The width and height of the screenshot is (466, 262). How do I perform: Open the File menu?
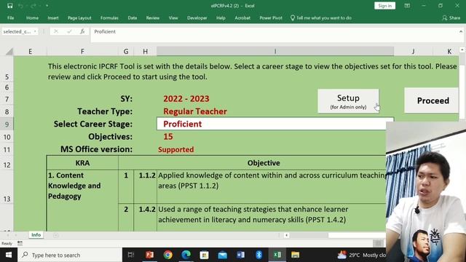coord(11,17)
